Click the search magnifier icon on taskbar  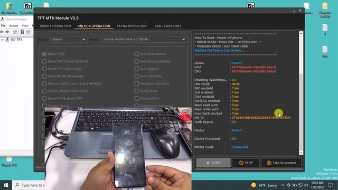tap(17, 185)
